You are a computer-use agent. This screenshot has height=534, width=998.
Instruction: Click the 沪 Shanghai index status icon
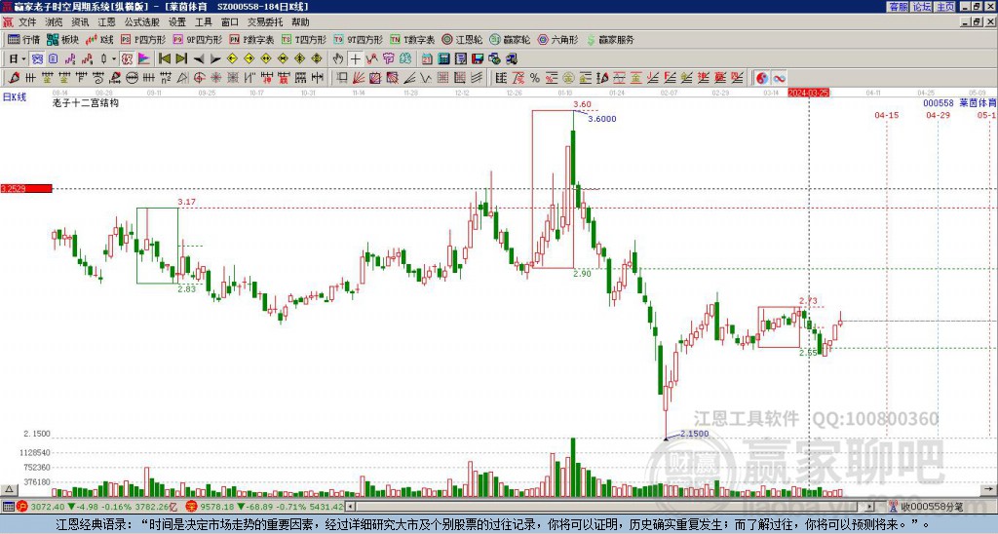23,507
